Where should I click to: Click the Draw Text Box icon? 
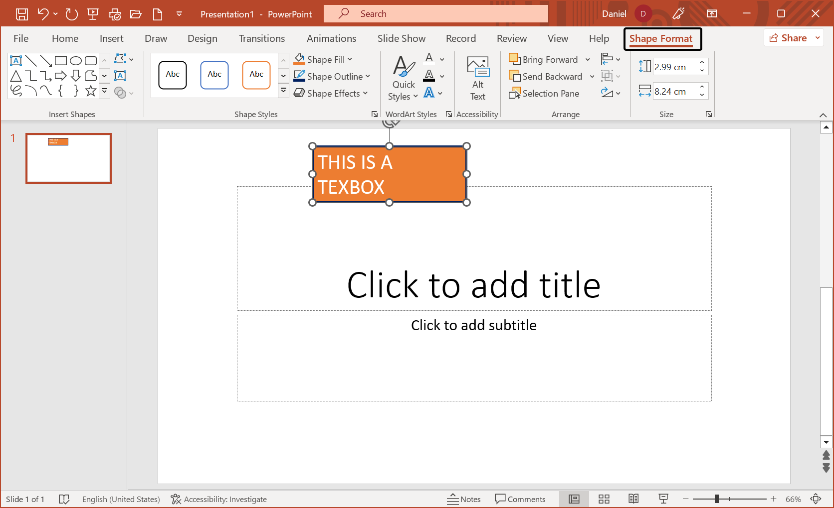pyautogui.click(x=120, y=76)
